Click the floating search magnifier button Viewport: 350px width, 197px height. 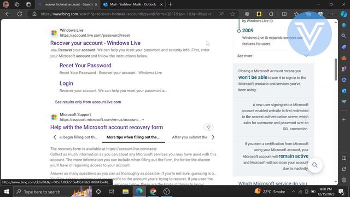315,165
